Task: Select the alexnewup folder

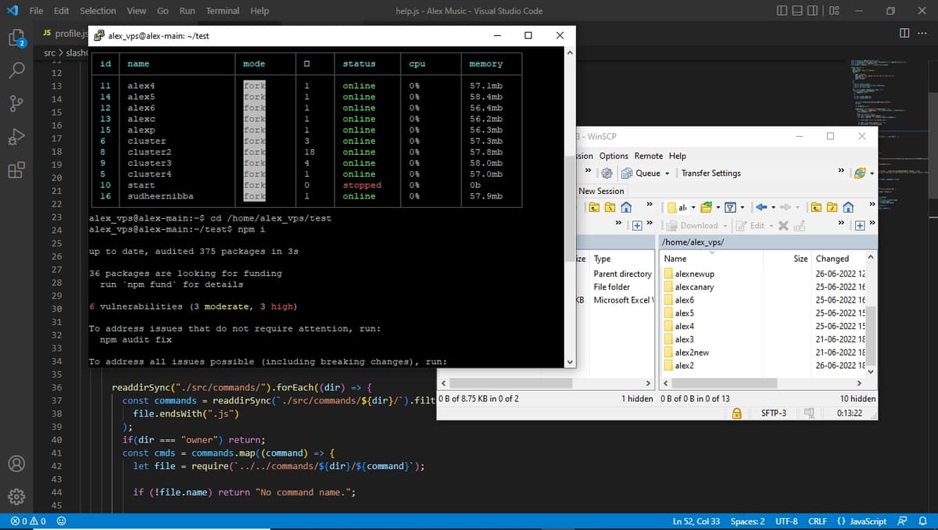Action: pyautogui.click(x=694, y=274)
